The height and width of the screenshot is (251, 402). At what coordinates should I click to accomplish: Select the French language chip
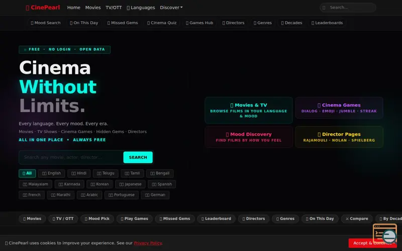[32, 195]
